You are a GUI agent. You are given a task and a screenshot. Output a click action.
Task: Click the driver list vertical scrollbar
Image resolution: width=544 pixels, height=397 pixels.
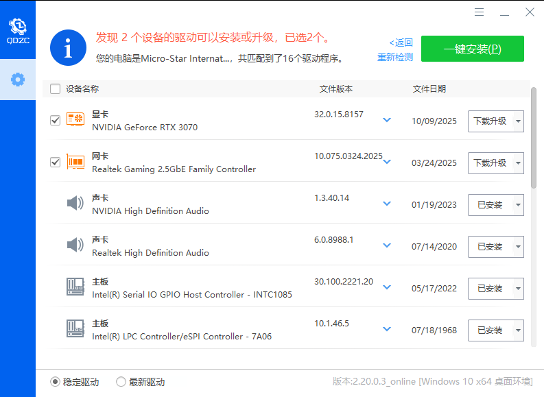tap(534, 137)
